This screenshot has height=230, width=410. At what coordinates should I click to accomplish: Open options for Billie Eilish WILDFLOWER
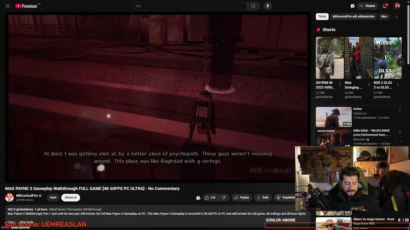tap(400, 131)
